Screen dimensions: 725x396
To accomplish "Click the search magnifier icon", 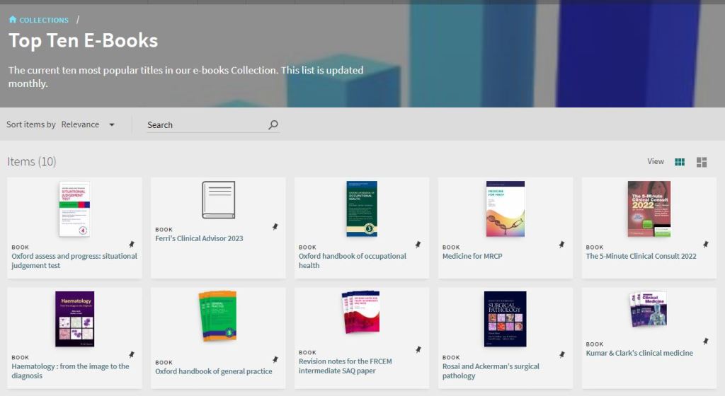I will 273,125.
